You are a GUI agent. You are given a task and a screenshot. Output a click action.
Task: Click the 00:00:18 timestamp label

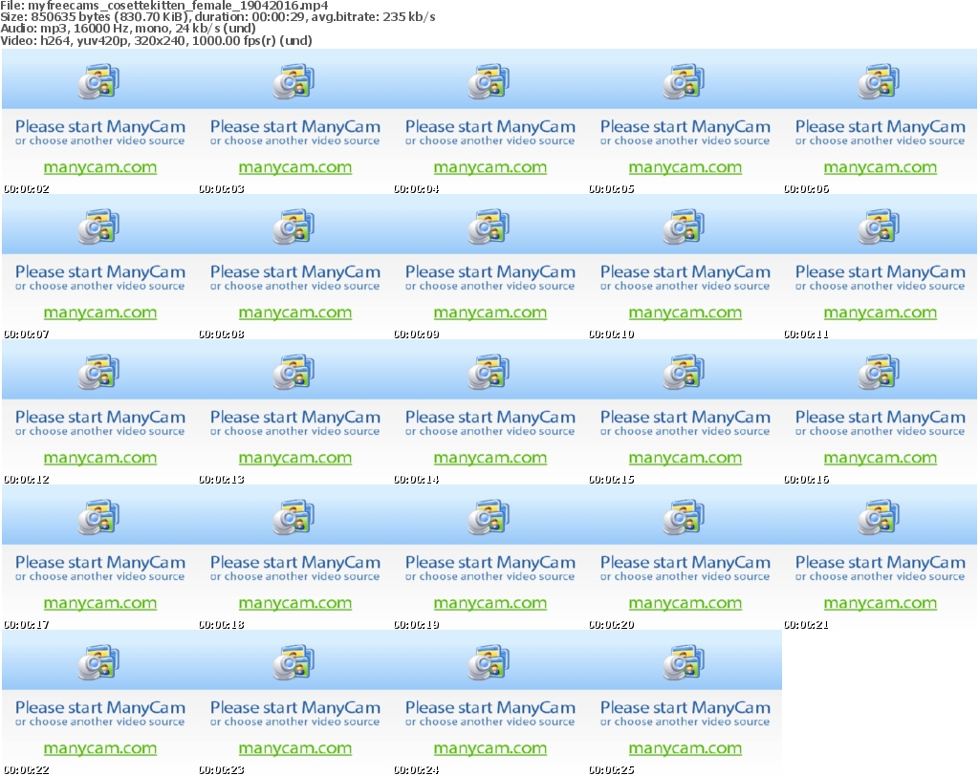coord(221,625)
